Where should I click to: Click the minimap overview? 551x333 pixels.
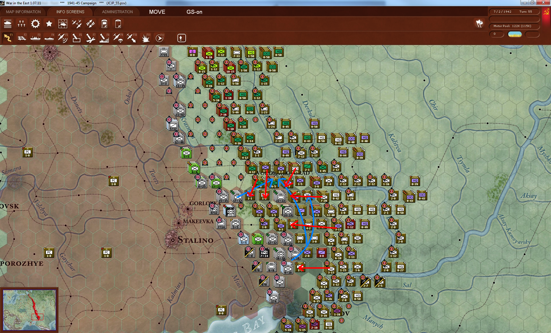tap(29, 310)
